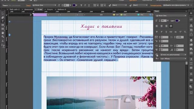The height and width of the screenshot is (109, 194).
Task: Switch to О нас page tab
Action: (x=40, y=9)
